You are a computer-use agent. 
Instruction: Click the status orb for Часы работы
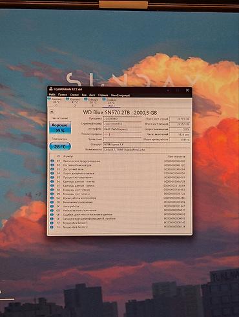tap(52, 206)
